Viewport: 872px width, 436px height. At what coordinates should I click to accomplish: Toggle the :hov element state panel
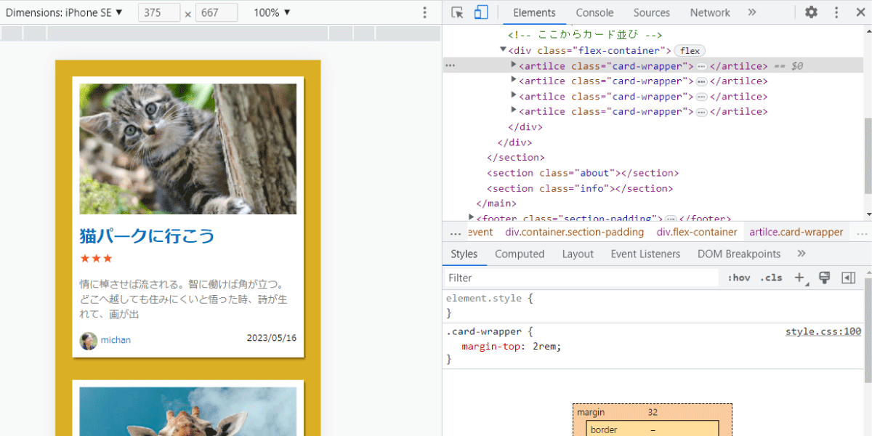739,278
